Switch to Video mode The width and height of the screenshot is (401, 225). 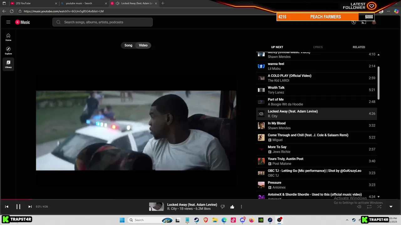(x=143, y=45)
